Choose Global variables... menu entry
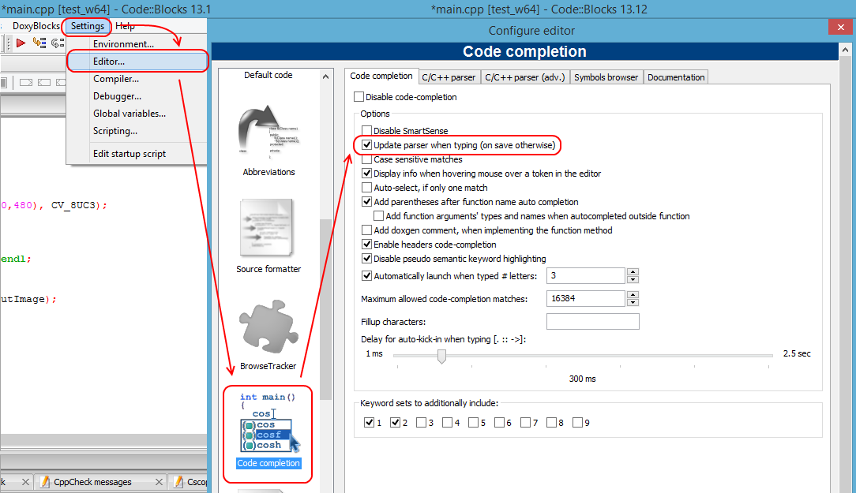 pyautogui.click(x=137, y=114)
